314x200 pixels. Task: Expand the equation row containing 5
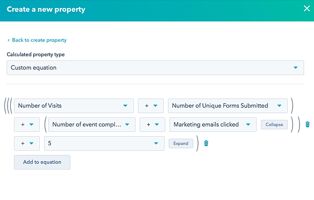click(181, 143)
